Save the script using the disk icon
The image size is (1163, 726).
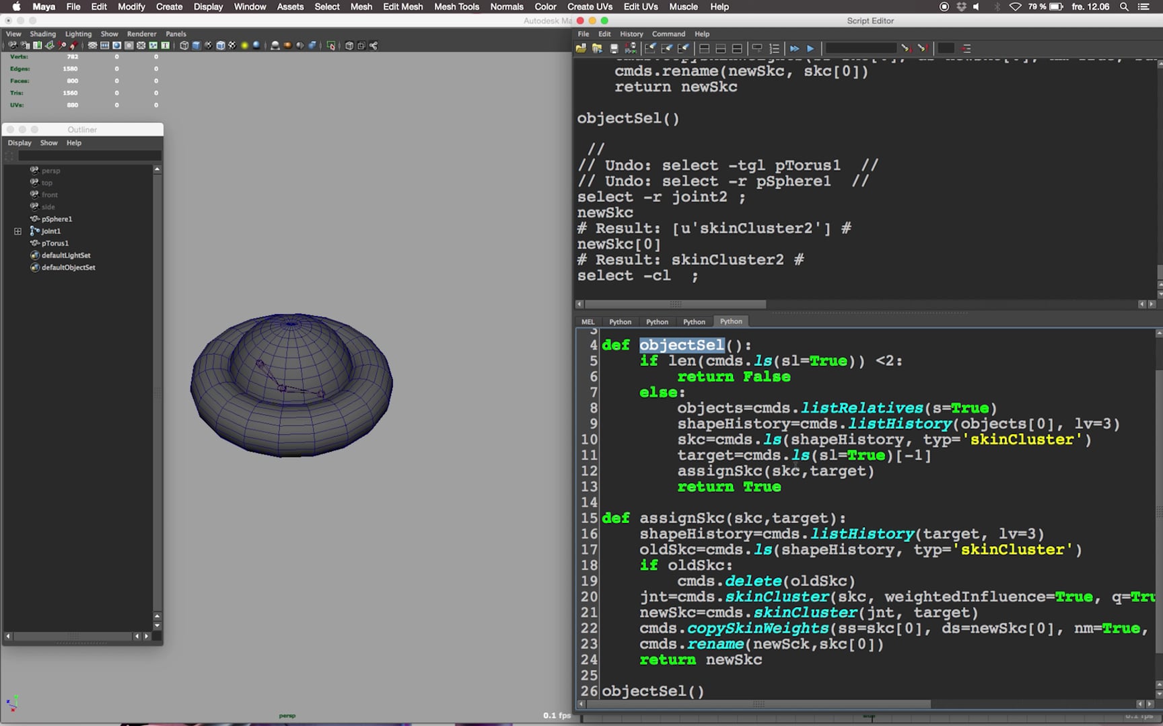[x=612, y=48]
